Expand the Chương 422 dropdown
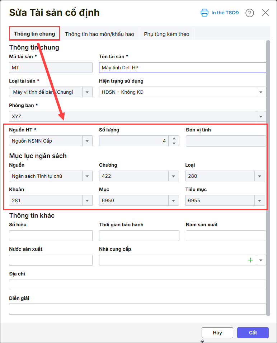Image resolution: width=277 pixels, height=343 pixels. (x=174, y=176)
